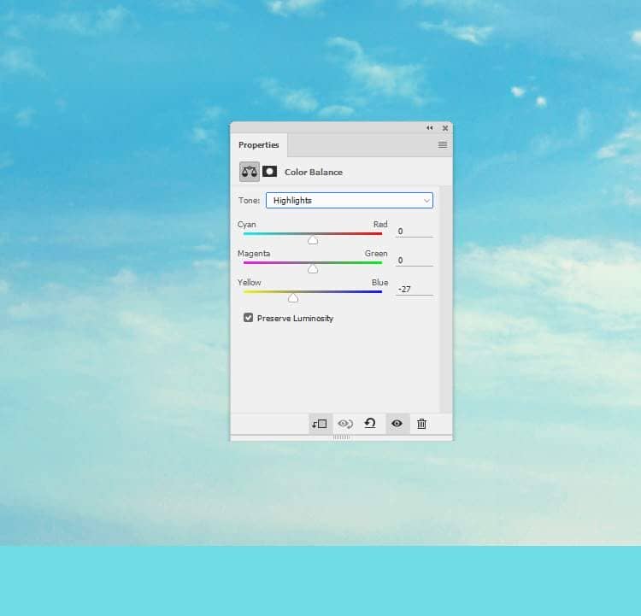Uncheck the Preserve Luminosity checkbox
The width and height of the screenshot is (641, 616).
[x=249, y=318]
